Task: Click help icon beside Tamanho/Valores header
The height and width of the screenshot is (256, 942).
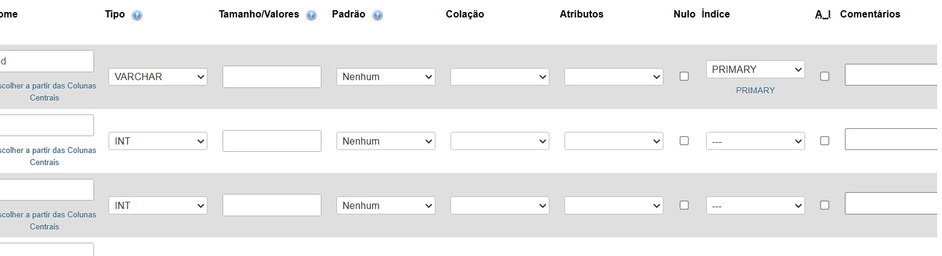Action: (311, 16)
